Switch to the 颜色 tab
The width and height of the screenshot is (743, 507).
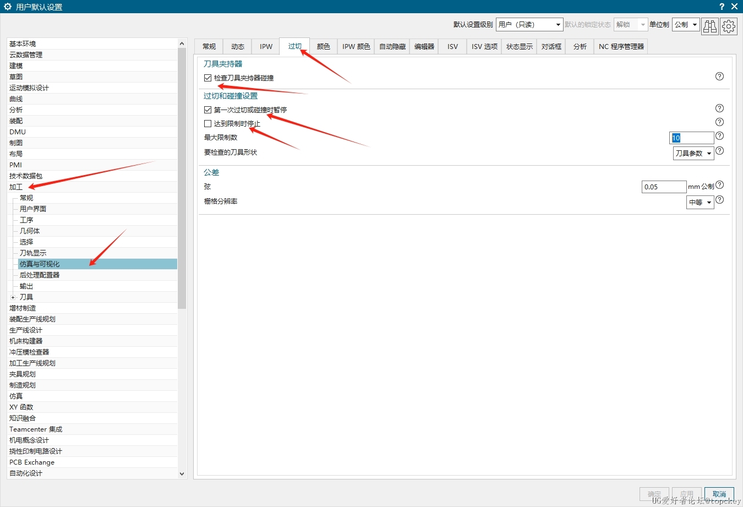coord(324,47)
